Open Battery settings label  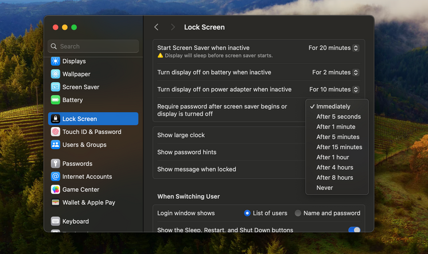(72, 100)
